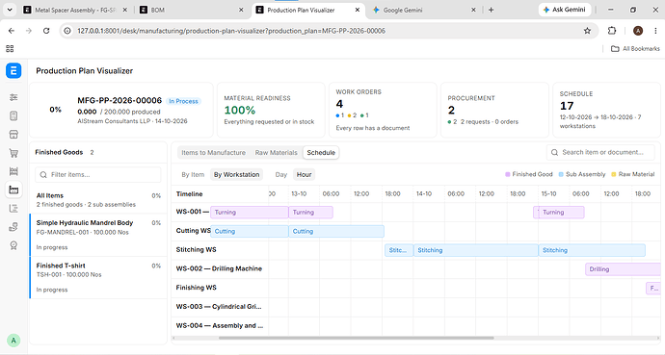Click the Finishing WS bar labeled F...

click(x=653, y=289)
